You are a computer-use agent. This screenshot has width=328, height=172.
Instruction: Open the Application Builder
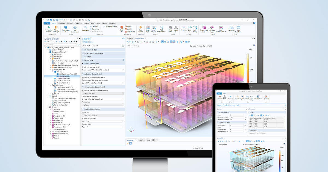pyautogui.click(x=49, y=29)
